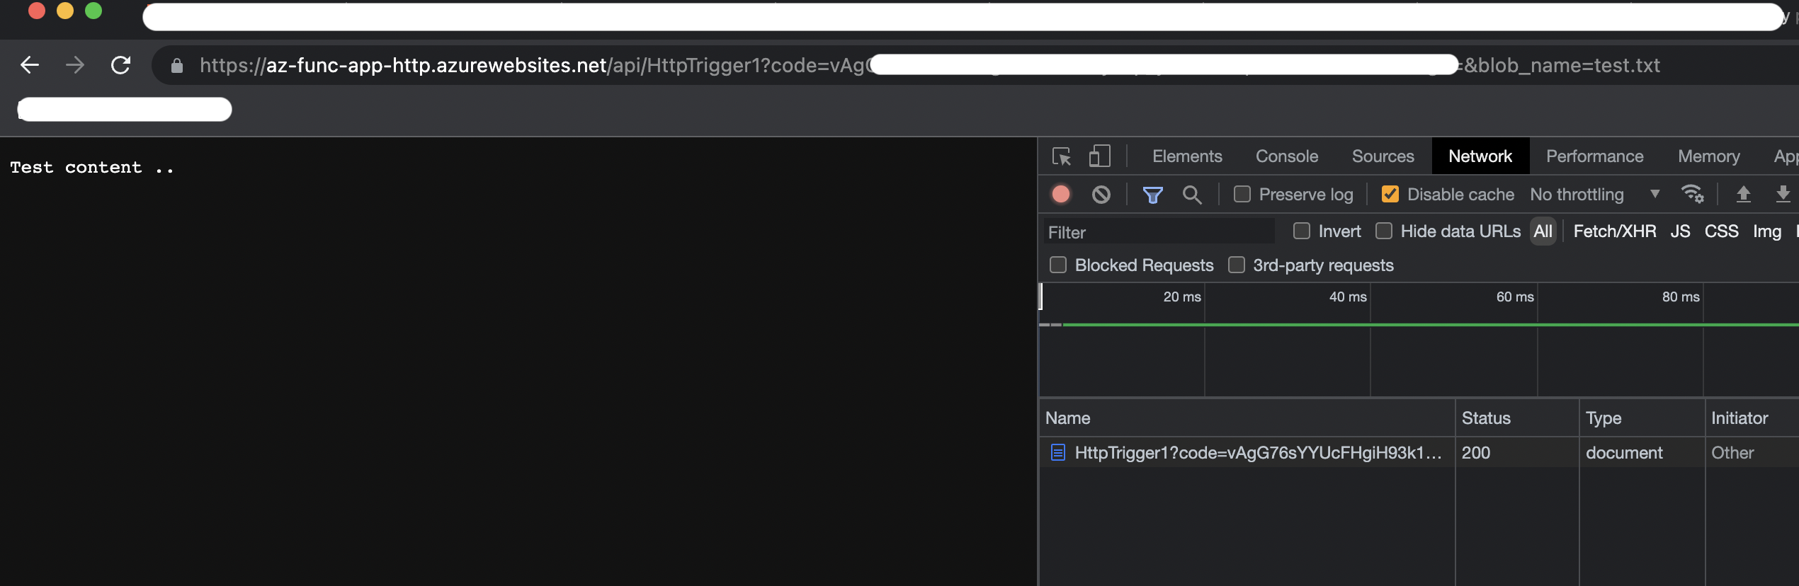Sort requests by Type column header
The width and height of the screenshot is (1799, 586).
point(1642,418)
